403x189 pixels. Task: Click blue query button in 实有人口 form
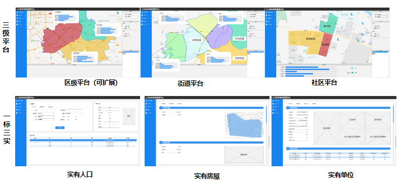click(x=60, y=128)
